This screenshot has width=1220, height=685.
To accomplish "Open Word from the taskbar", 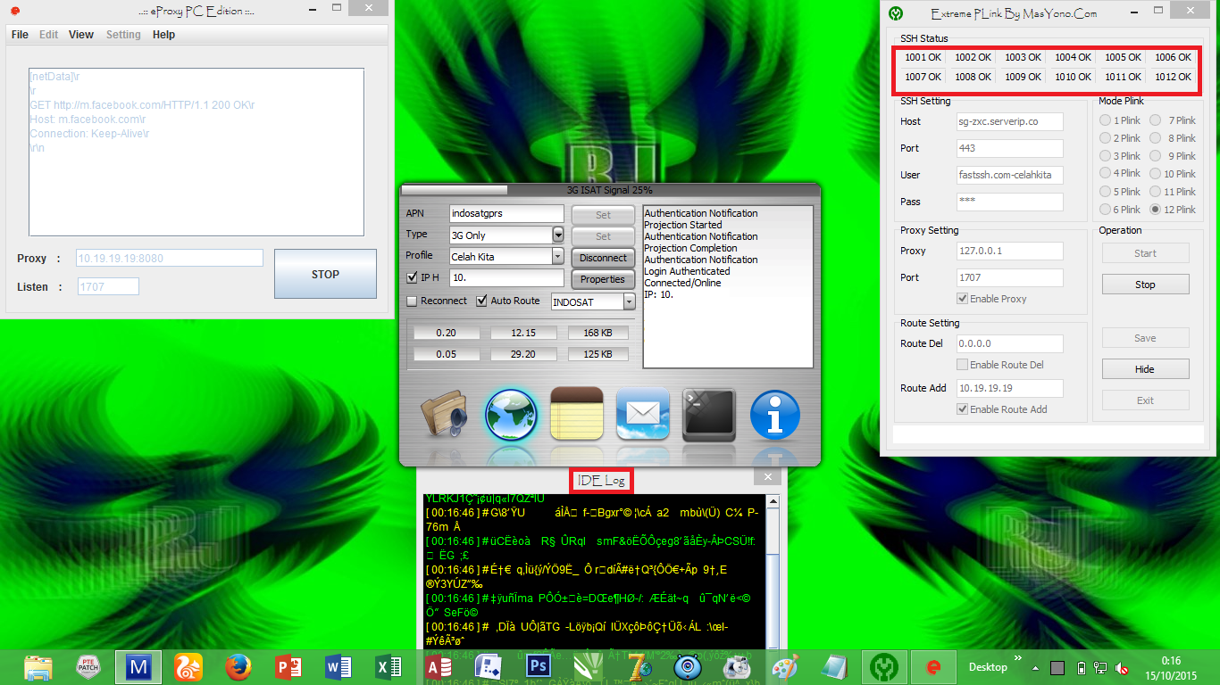I will (338, 666).
